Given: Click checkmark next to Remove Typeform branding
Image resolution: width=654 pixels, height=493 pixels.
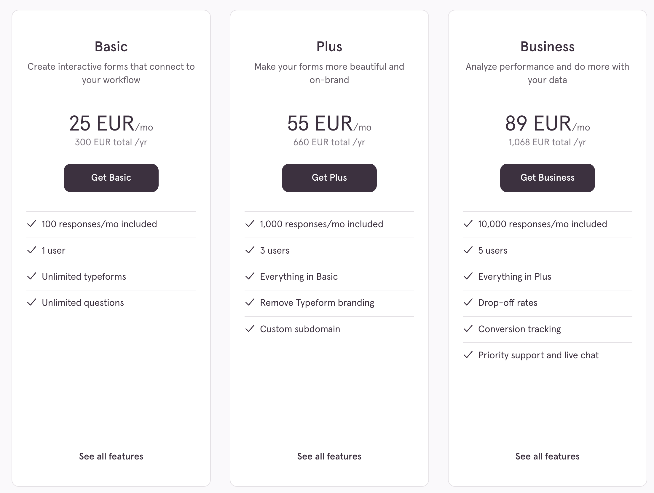Looking at the screenshot, I should (x=250, y=302).
